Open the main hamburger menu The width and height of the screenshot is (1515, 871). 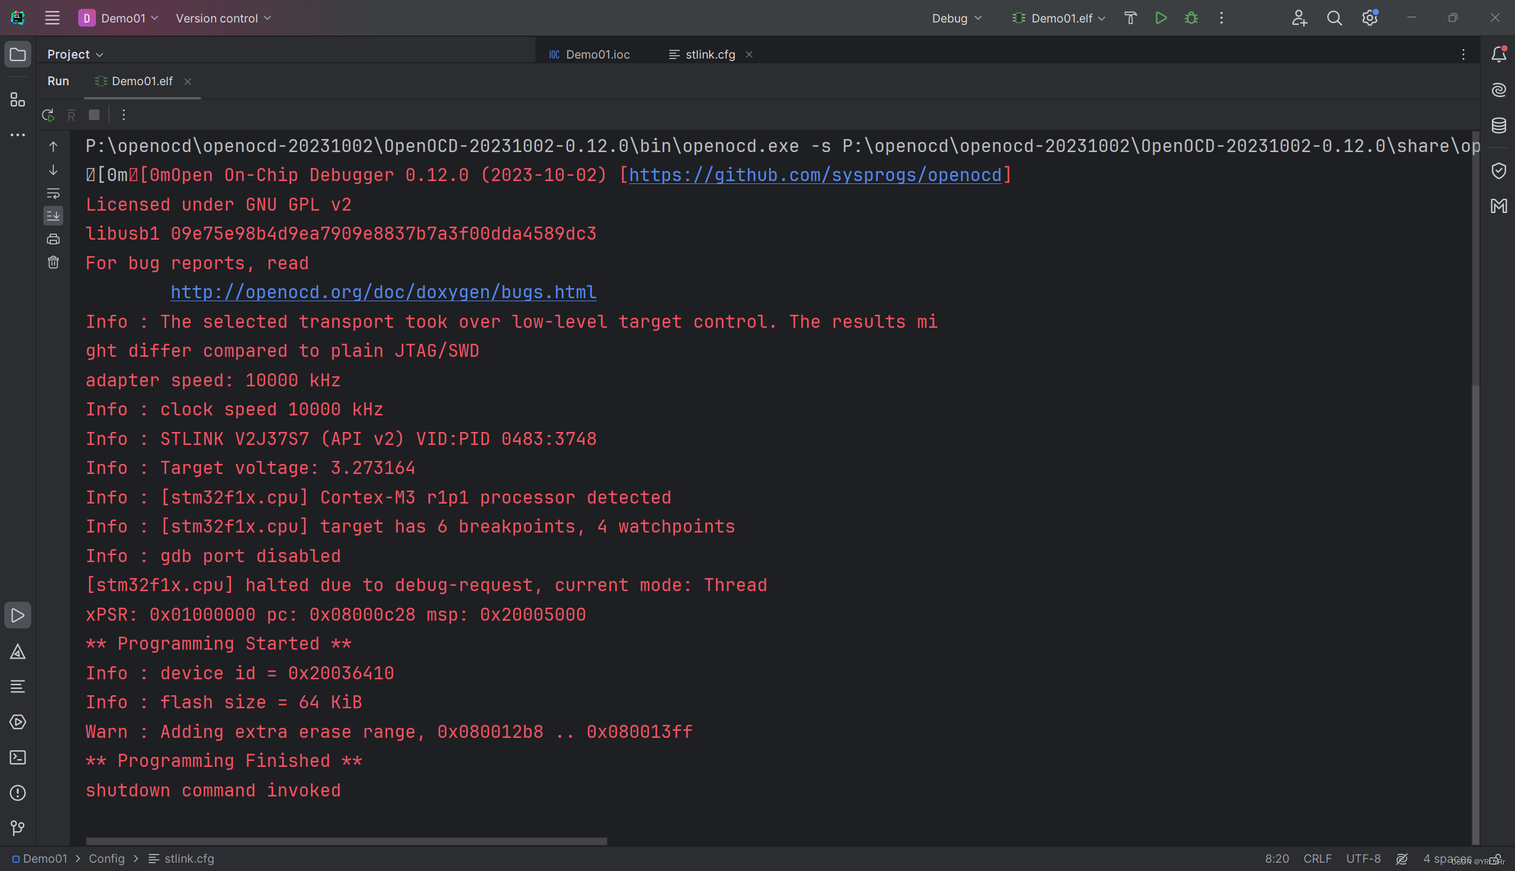click(x=52, y=18)
